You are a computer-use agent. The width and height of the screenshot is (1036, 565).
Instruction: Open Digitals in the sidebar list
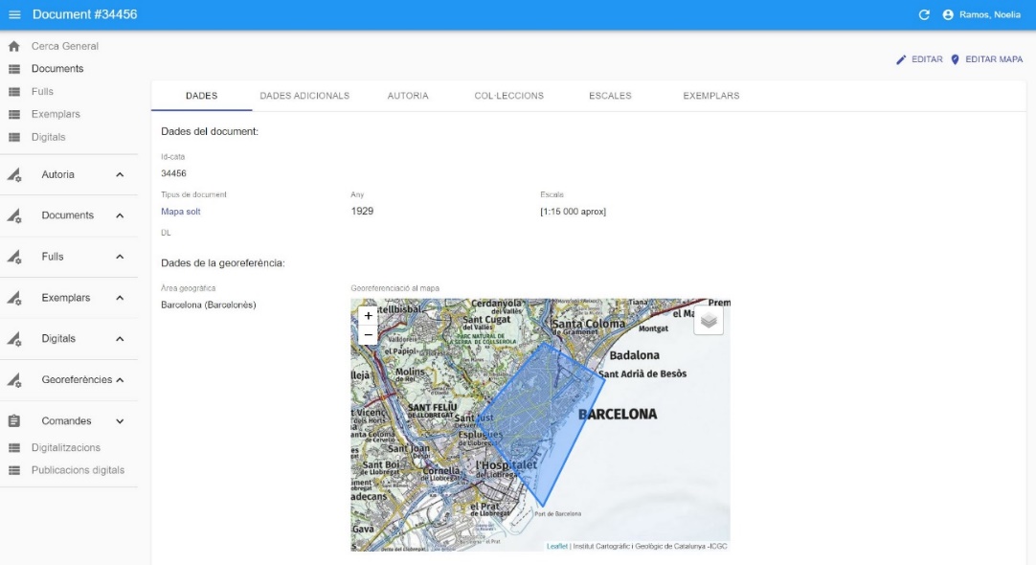pyautogui.click(x=48, y=138)
